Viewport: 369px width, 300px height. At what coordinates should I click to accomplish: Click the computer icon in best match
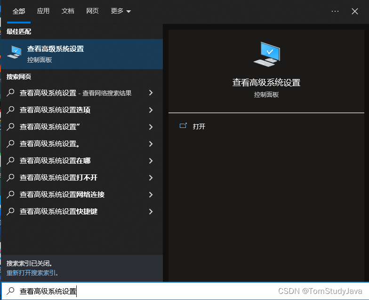(x=14, y=53)
